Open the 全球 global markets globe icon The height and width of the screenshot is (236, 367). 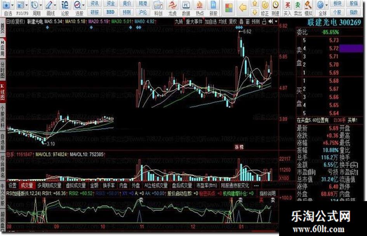pyautogui.click(x=320, y=5)
